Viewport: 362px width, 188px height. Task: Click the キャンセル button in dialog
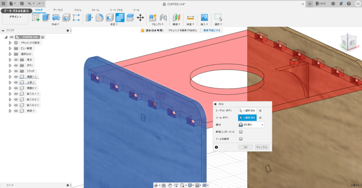point(262,147)
